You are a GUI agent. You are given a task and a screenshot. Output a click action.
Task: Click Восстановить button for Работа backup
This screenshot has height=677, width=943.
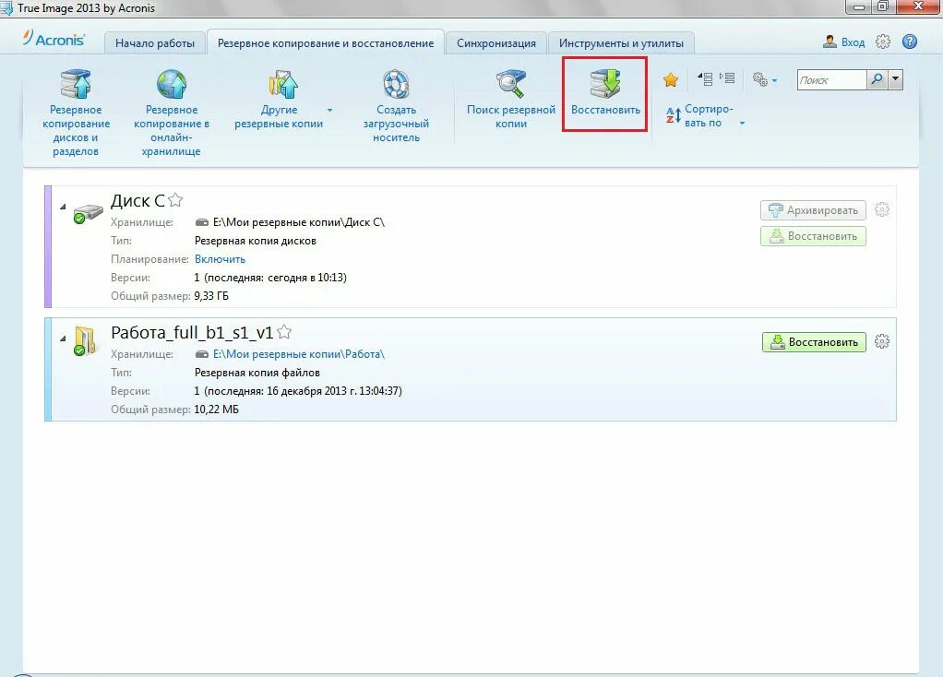click(814, 342)
